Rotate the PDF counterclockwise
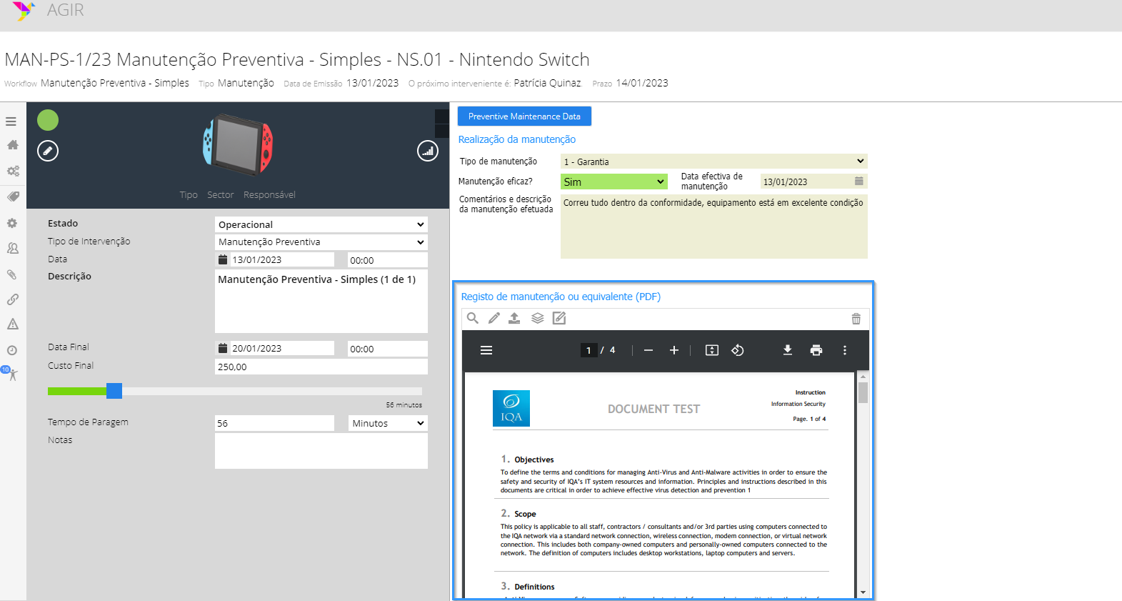This screenshot has height=601, width=1122. 738,350
